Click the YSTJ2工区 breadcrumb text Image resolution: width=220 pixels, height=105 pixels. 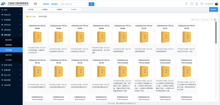point(43,16)
